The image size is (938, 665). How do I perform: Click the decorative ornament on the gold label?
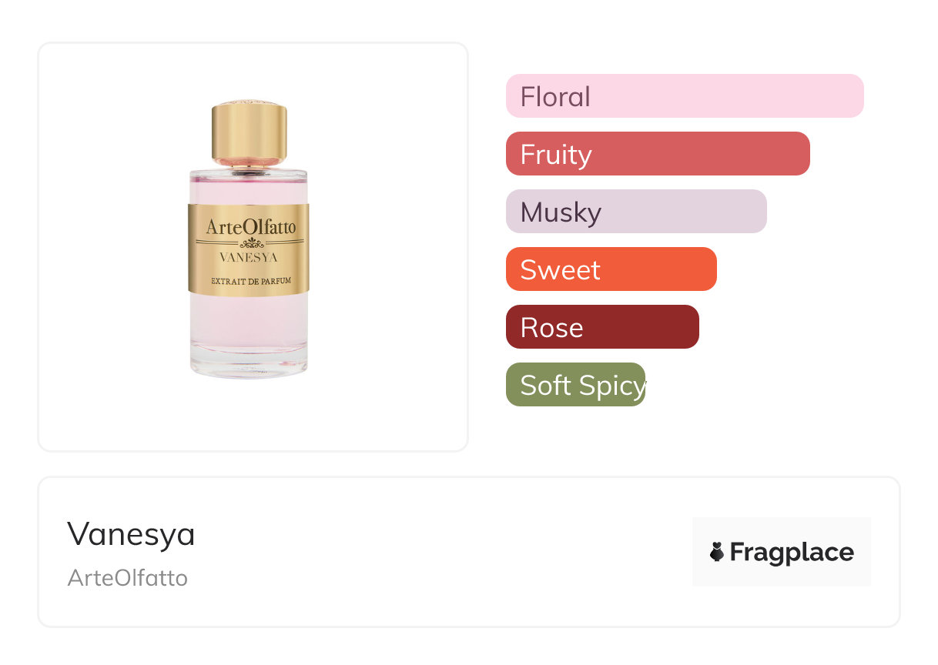click(x=250, y=242)
